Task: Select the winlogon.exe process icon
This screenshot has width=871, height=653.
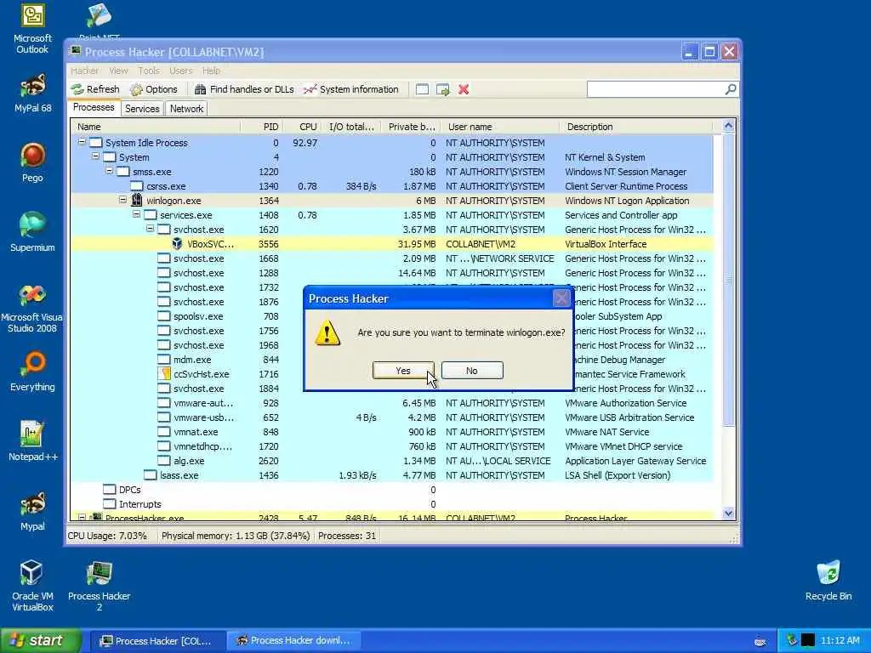Action: tap(137, 201)
